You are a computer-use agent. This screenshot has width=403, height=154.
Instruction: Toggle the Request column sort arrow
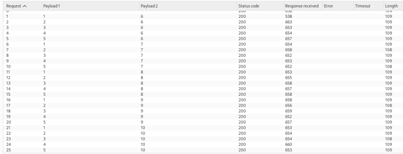point(25,6)
